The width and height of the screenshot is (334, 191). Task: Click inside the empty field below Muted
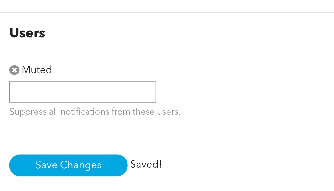coord(83,92)
